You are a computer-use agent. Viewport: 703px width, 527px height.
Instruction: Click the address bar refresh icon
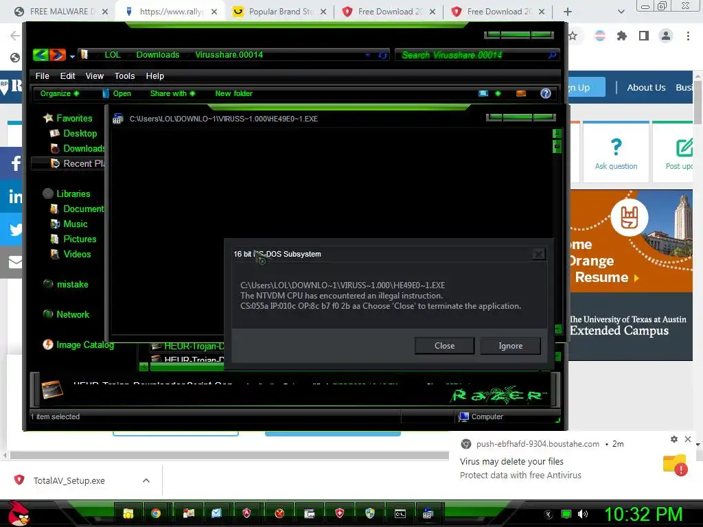383,55
